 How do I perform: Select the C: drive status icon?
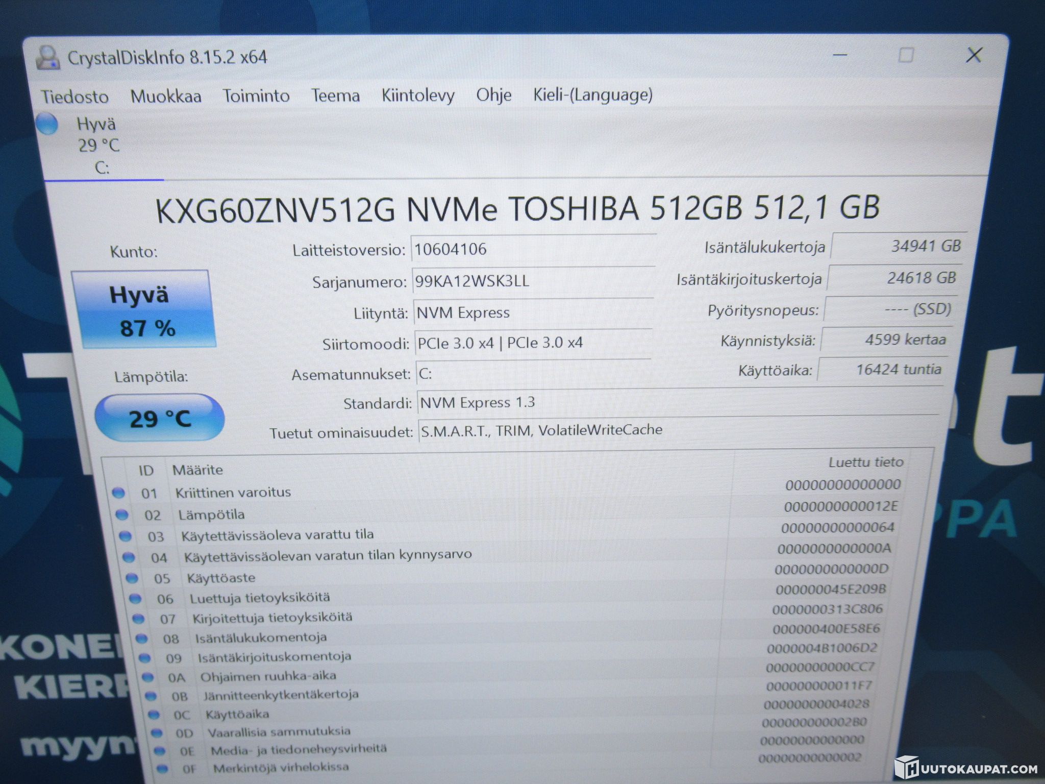[x=47, y=124]
